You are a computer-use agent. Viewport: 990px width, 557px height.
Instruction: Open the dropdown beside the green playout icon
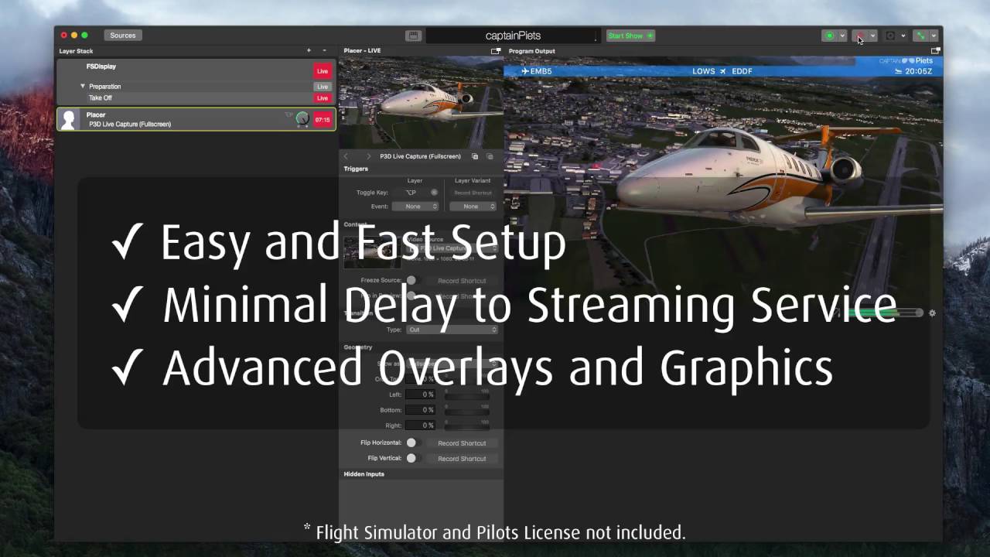coord(934,36)
